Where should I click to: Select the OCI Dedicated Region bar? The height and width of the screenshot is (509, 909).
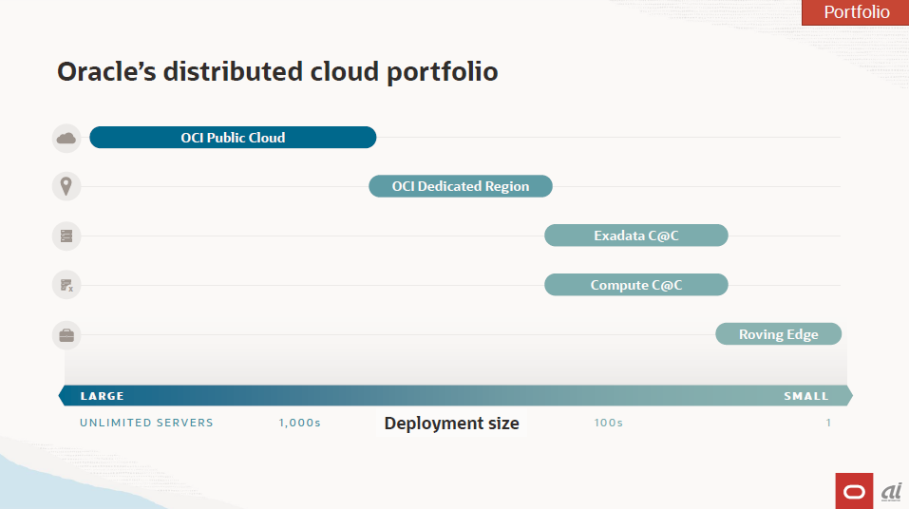[x=461, y=186]
